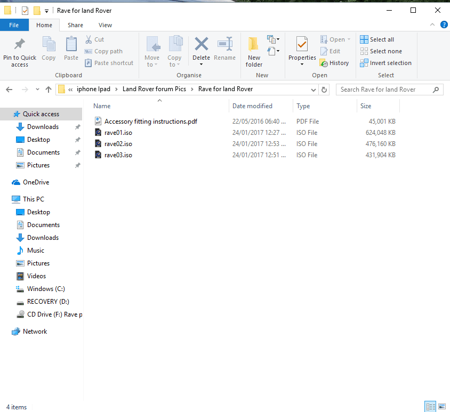Open Explorer Help question mark
The width and height of the screenshot is (450, 412).
click(444, 25)
